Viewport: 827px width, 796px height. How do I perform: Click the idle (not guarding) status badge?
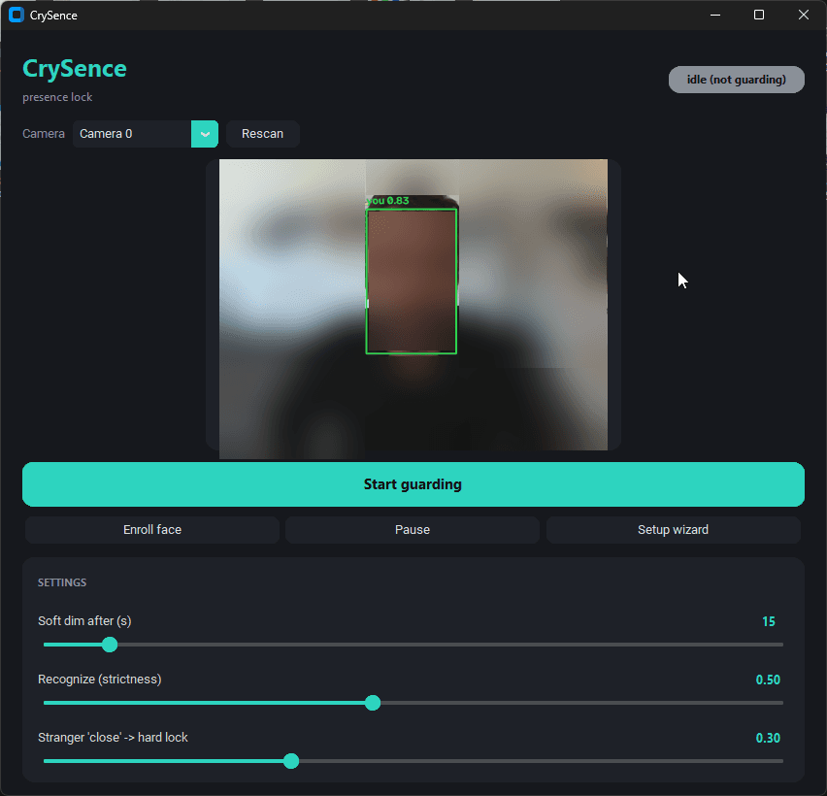click(737, 80)
